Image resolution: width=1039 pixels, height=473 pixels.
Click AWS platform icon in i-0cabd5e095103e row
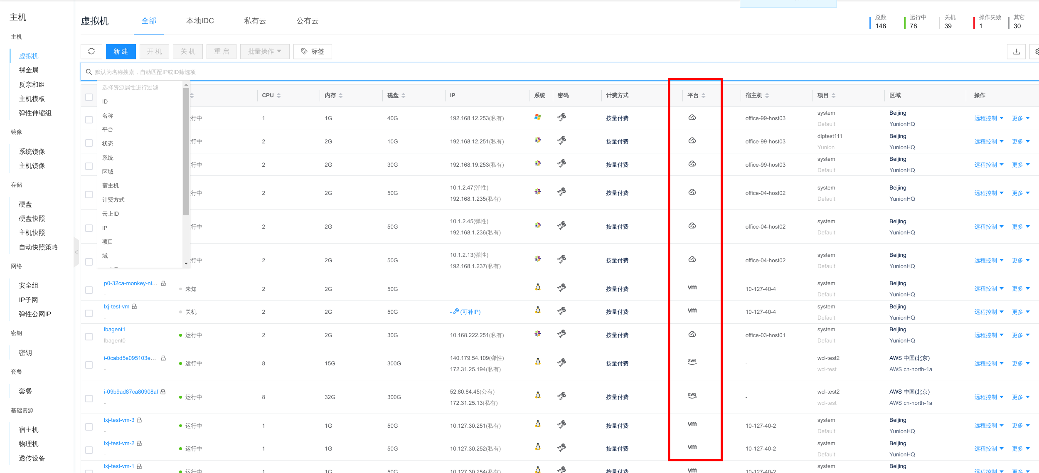pyautogui.click(x=692, y=362)
